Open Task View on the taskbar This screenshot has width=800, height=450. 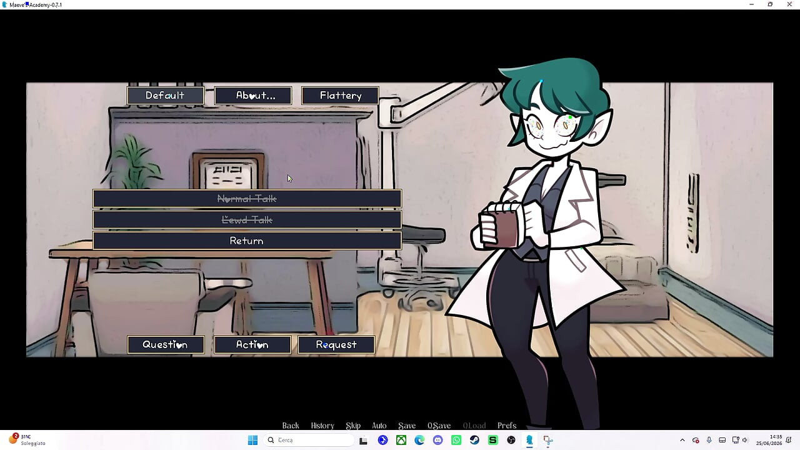363,440
